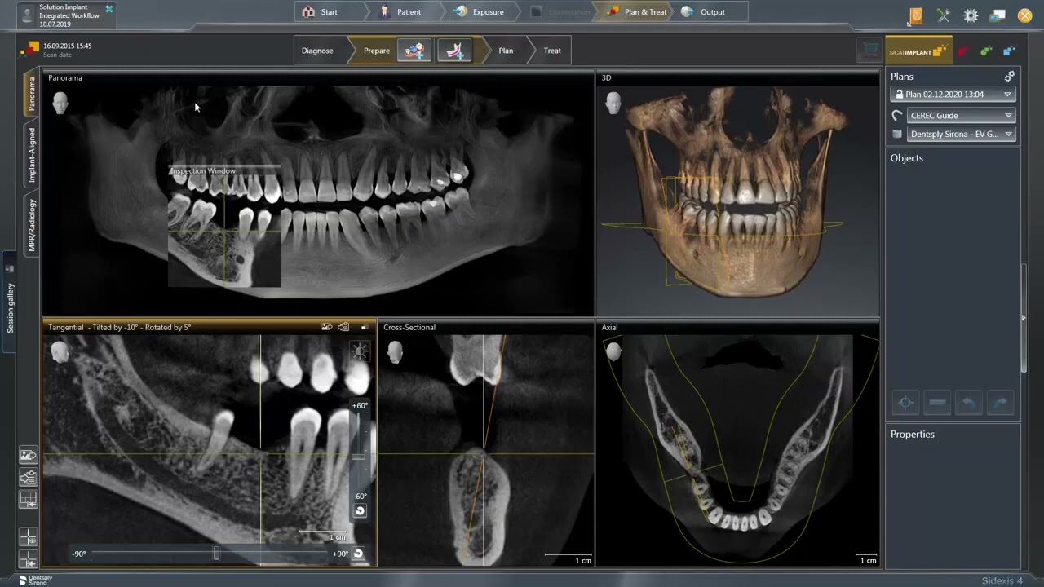The height and width of the screenshot is (587, 1044).
Task: Open the help book icon
Action: [916, 15]
